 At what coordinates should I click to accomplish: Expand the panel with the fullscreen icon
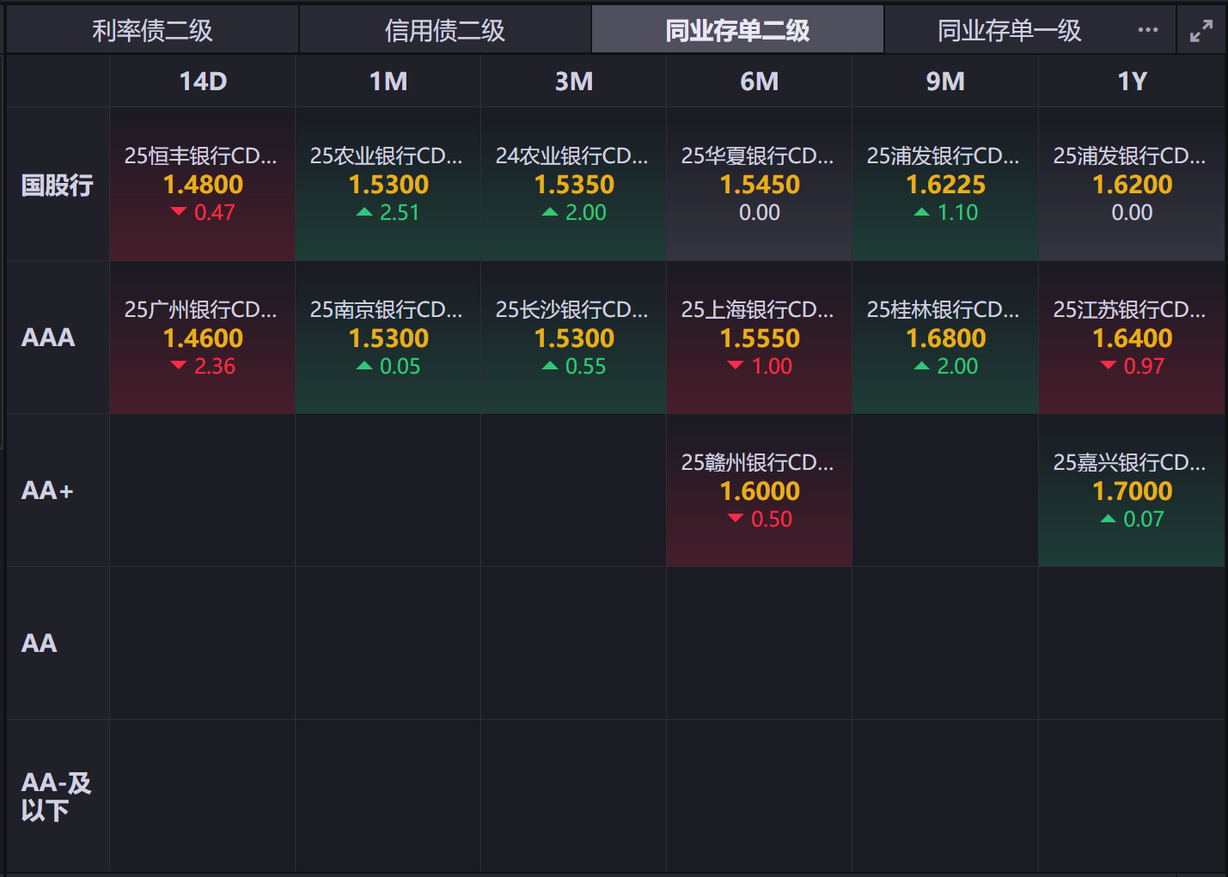click(x=1201, y=31)
